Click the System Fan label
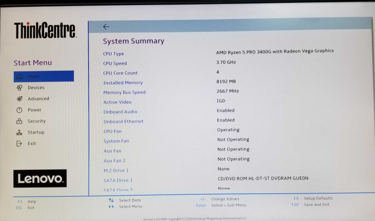This screenshot has height=221, width=375. pyautogui.click(x=116, y=141)
